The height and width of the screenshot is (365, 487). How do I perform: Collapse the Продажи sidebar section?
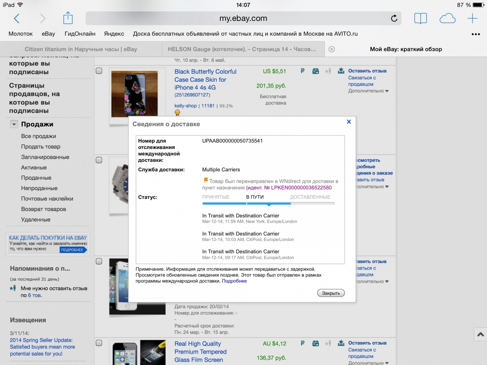14,124
